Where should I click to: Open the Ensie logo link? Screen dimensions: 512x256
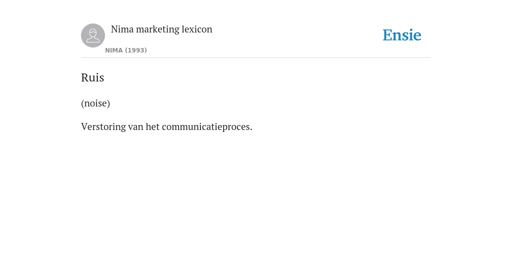point(402,35)
